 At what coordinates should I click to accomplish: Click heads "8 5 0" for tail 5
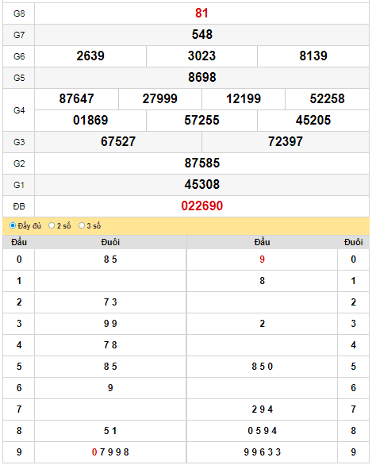click(262, 367)
